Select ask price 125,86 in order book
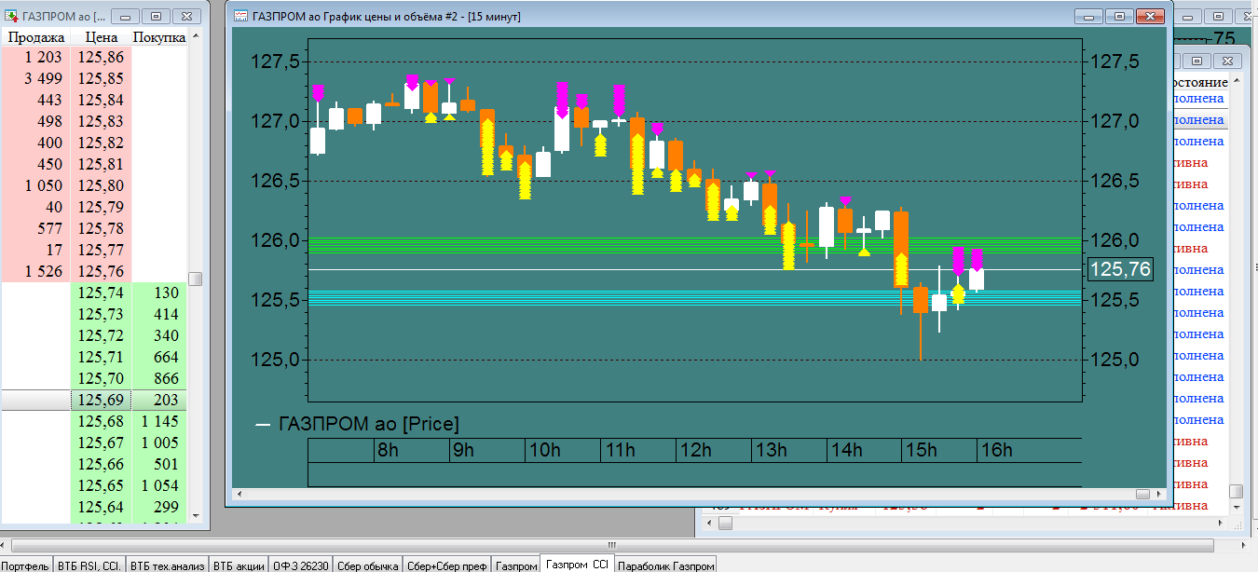The height and width of the screenshot is (572, 1258). 101,57
